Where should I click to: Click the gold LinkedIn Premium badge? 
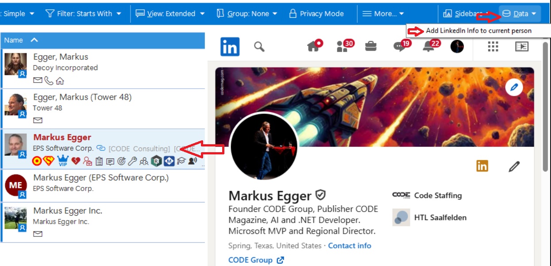[x=482, y=166]
